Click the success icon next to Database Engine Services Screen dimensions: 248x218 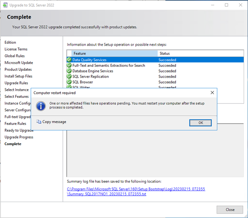(x=69, y=71)
